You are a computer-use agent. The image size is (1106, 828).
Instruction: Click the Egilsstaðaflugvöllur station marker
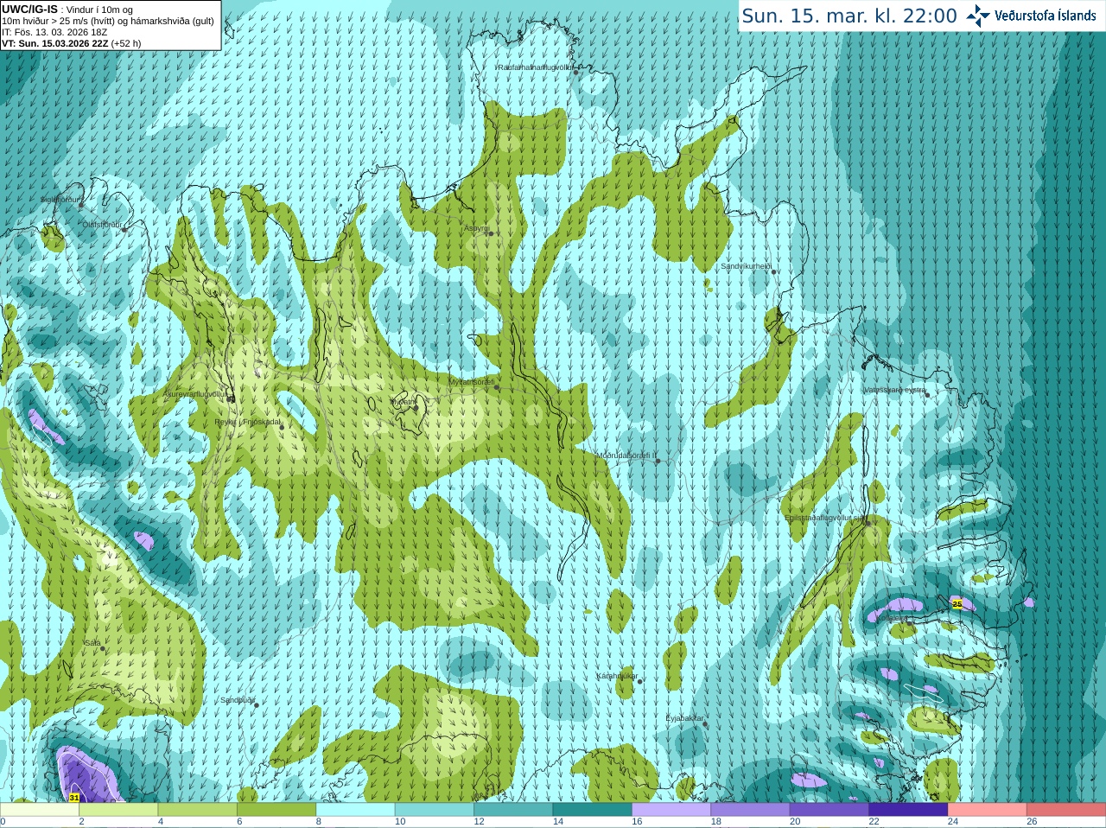(x=868, y=523)
